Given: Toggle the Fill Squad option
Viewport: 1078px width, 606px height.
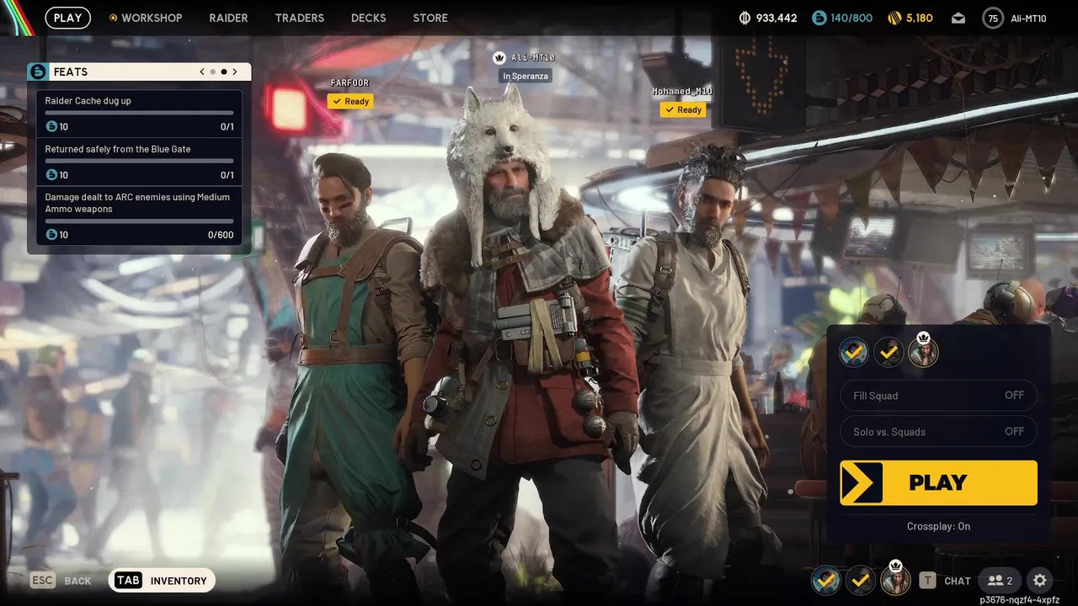Looking at the screenshot, I should pyautogui.click(x=938, y=396).
